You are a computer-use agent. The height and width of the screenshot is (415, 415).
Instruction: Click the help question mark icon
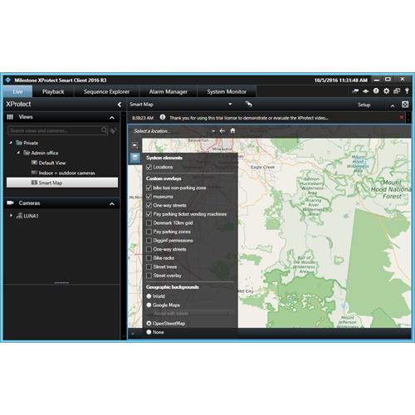pos(376,90)
